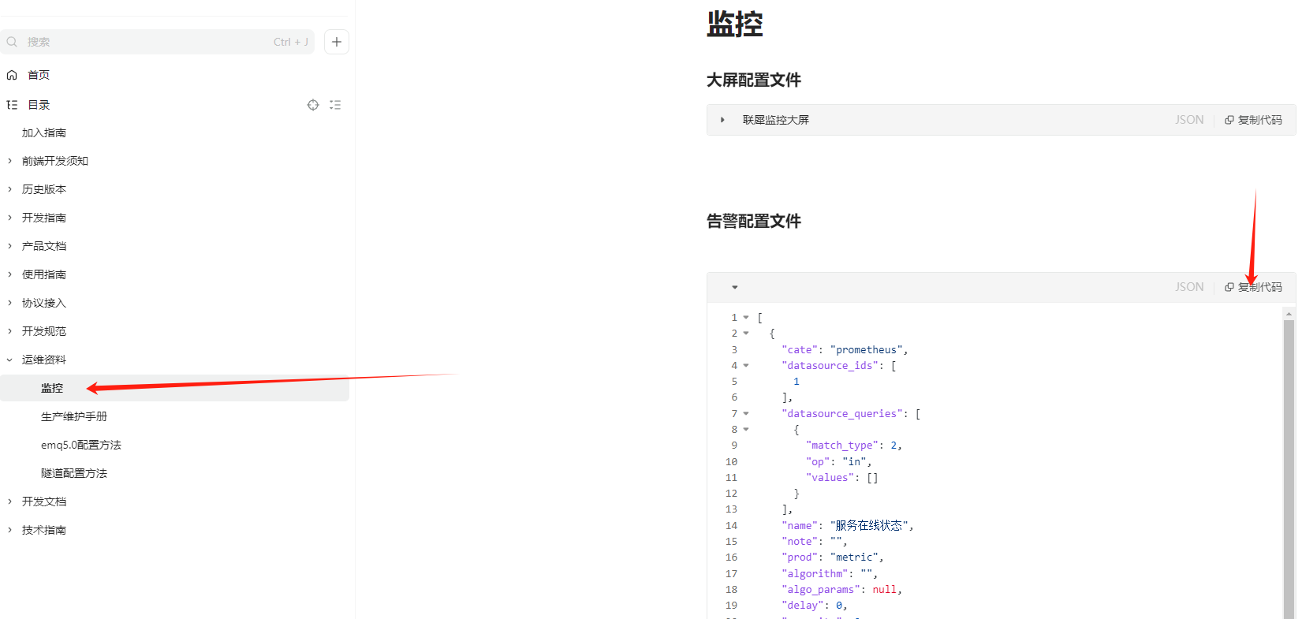Fold datasource_ids array at line 4

[x=746, y=366]
